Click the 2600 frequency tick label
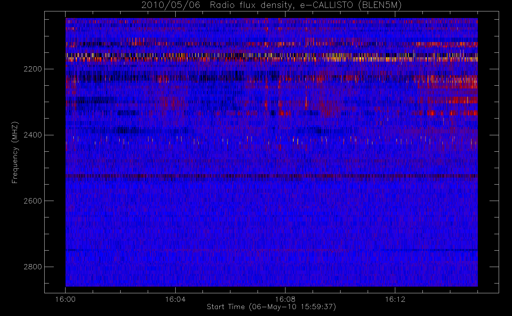The image size is (512, 316). tap(33, 201)
